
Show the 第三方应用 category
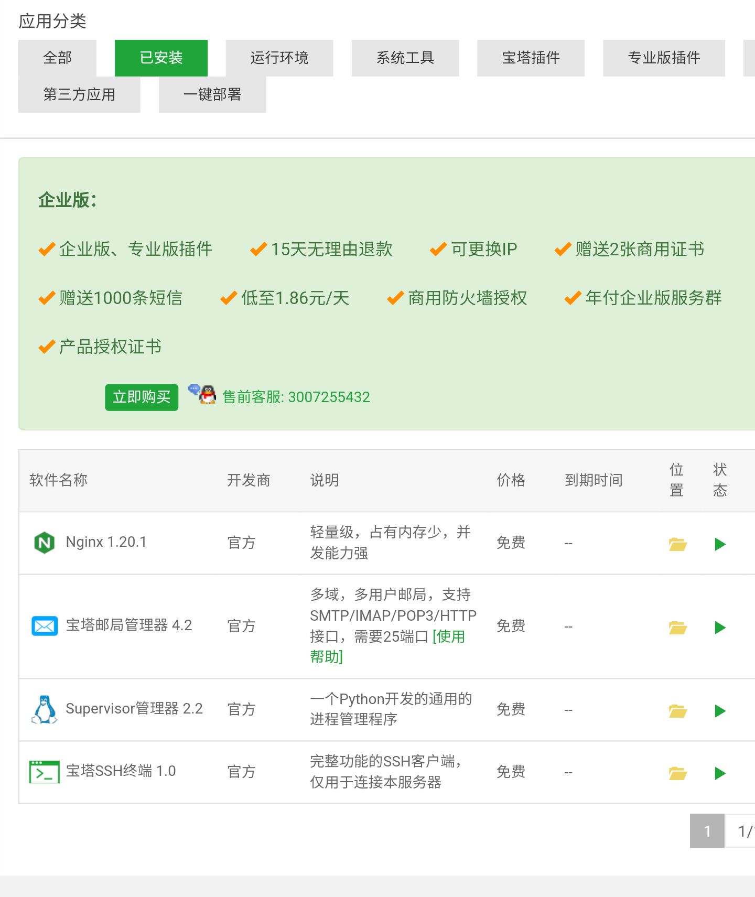[79, 94]
